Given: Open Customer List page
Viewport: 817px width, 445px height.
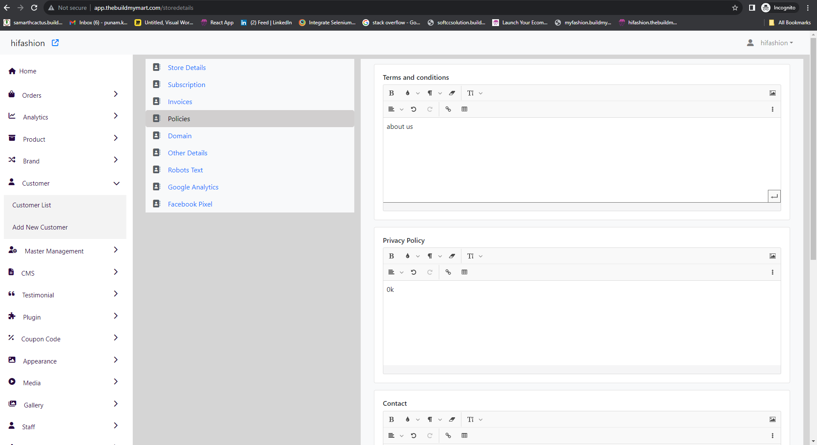Looking at the screenshot, I should (32, 205).
